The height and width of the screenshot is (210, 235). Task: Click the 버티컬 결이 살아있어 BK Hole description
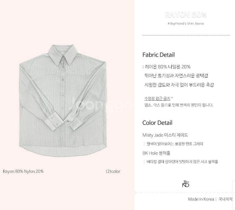(182, 162)
